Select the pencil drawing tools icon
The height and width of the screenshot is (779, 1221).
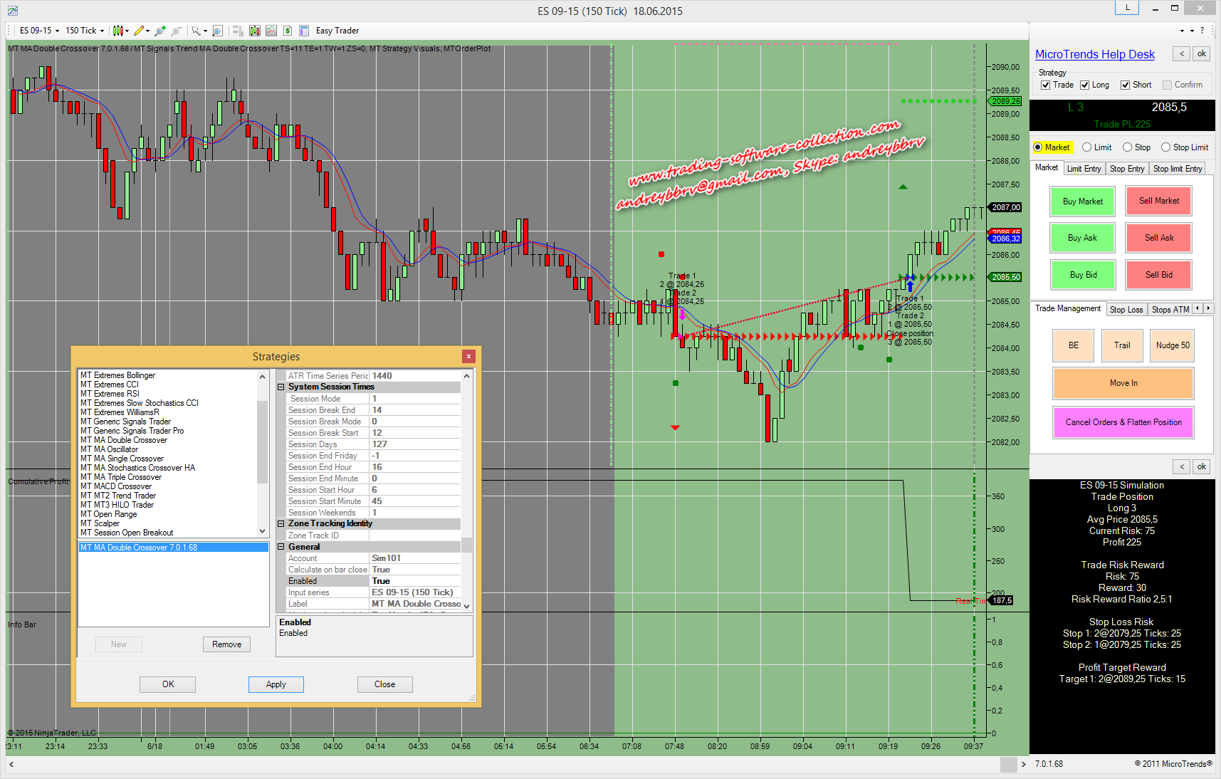(x=139, y=31)
